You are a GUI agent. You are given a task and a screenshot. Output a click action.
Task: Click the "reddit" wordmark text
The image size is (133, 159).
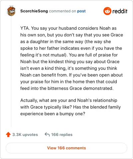pos(120,11)
